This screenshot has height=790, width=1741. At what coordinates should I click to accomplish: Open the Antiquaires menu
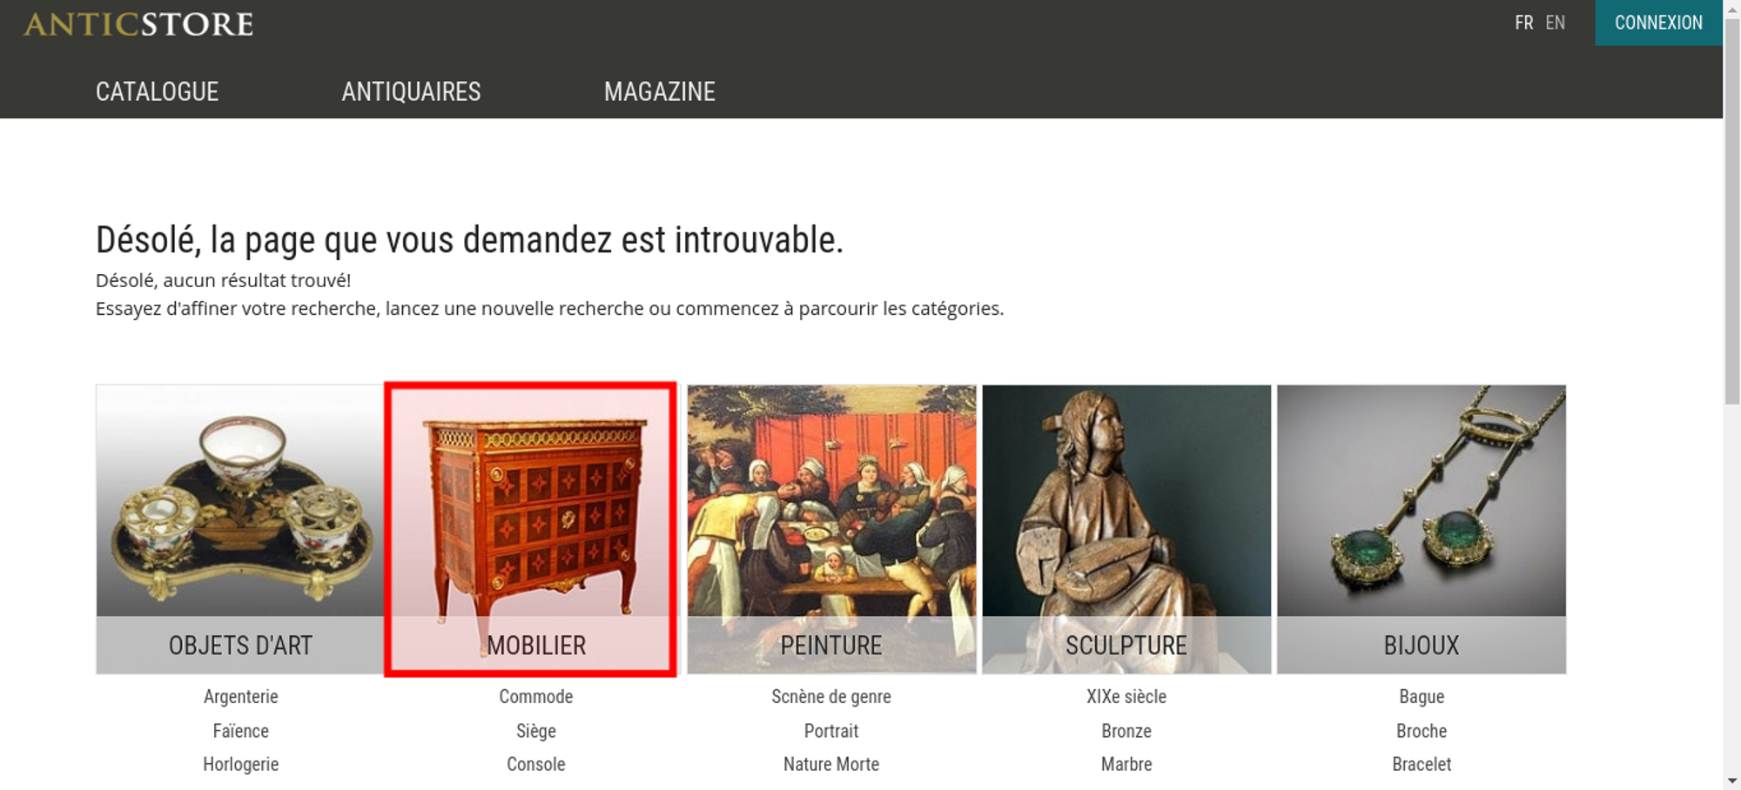(411, 91)
